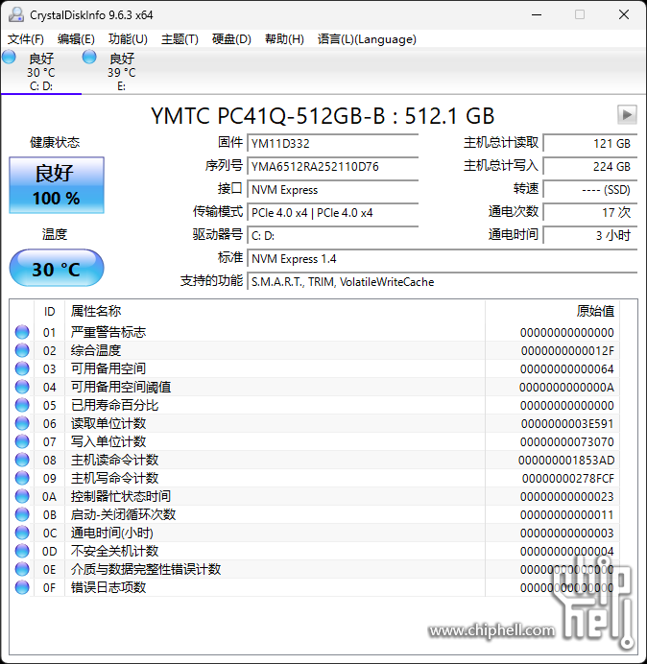
Task: Click the rotation speed value ---- (SSD)
Action: [589, 190]
